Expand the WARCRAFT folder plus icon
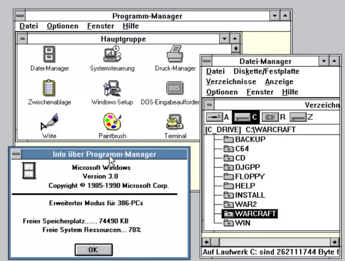This screenshot has width=345, height=261. click(229, 214)
